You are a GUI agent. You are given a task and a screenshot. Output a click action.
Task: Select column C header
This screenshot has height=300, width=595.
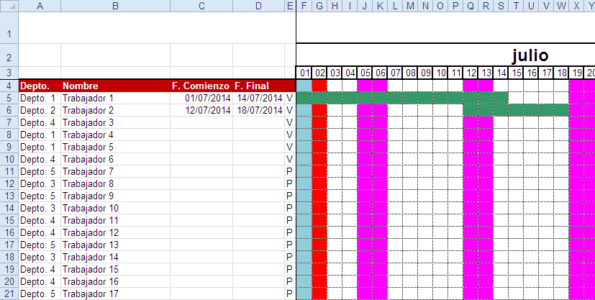(x=201, y=6)
